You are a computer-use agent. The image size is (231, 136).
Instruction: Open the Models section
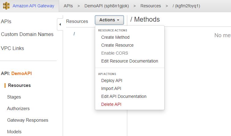tap(14, 132)
